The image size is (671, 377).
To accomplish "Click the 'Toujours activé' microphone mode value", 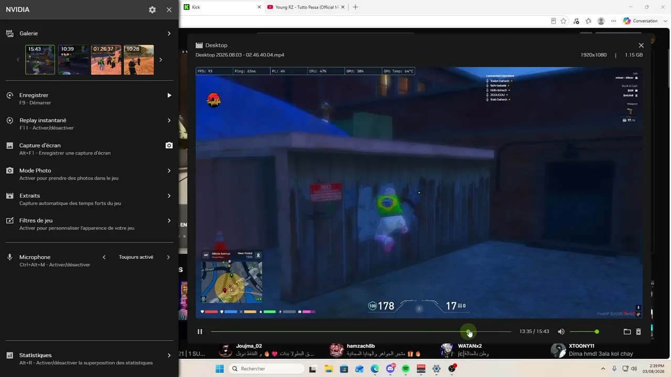I will 136,257.
